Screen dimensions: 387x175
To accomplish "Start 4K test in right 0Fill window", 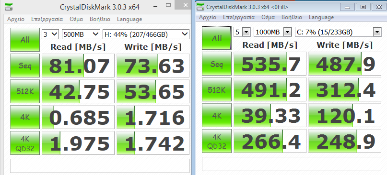I will click(x=217, y=115).
